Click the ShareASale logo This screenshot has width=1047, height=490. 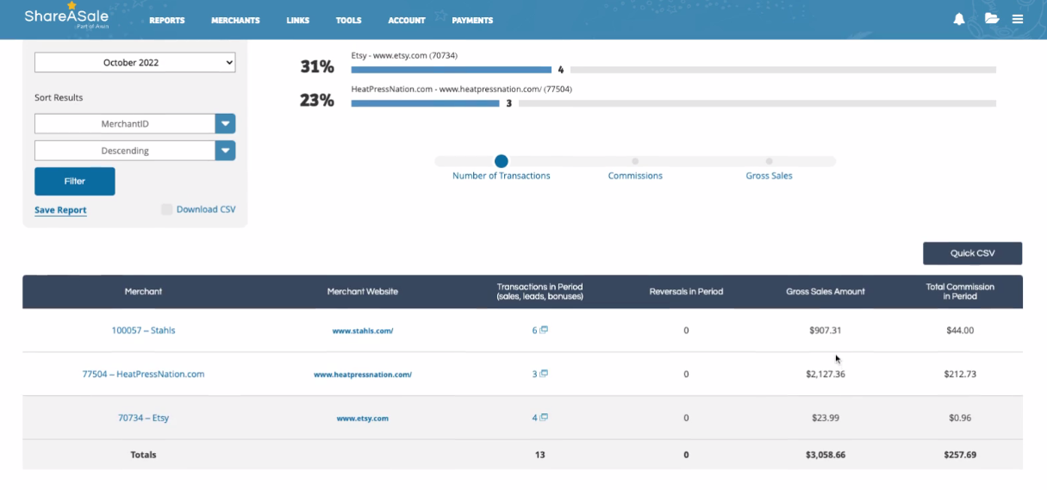(x=66, y=16)
